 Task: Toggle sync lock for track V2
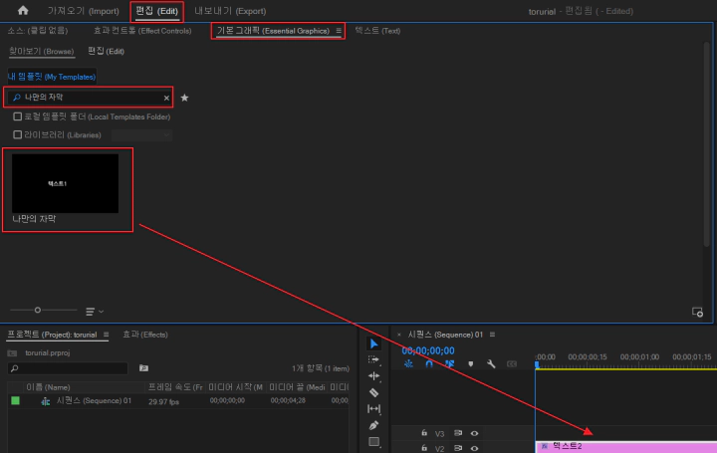[458, 448]
